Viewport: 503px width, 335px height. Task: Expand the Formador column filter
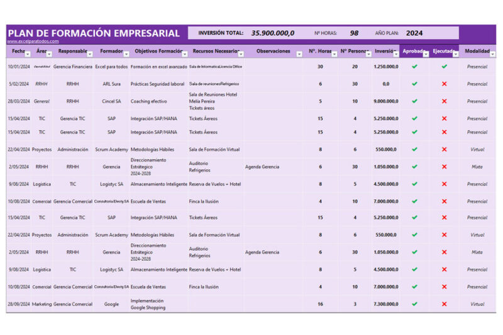pyautogui.click(x=126, y=54)
